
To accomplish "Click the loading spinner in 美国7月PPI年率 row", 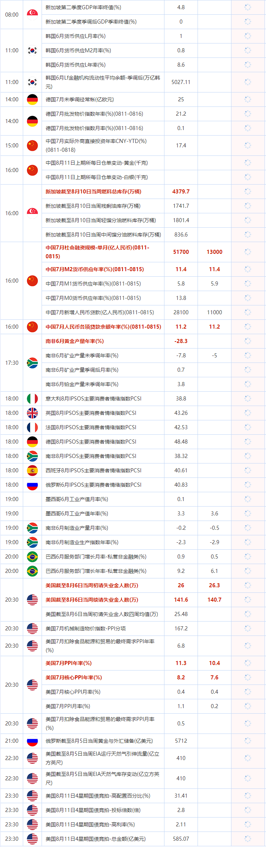I will point(248,663).
